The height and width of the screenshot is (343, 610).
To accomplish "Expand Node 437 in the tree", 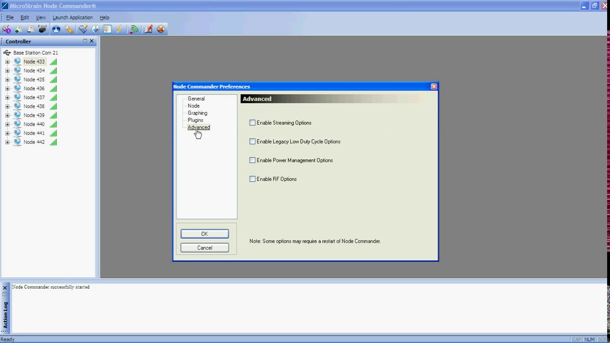I will (7, 98).
